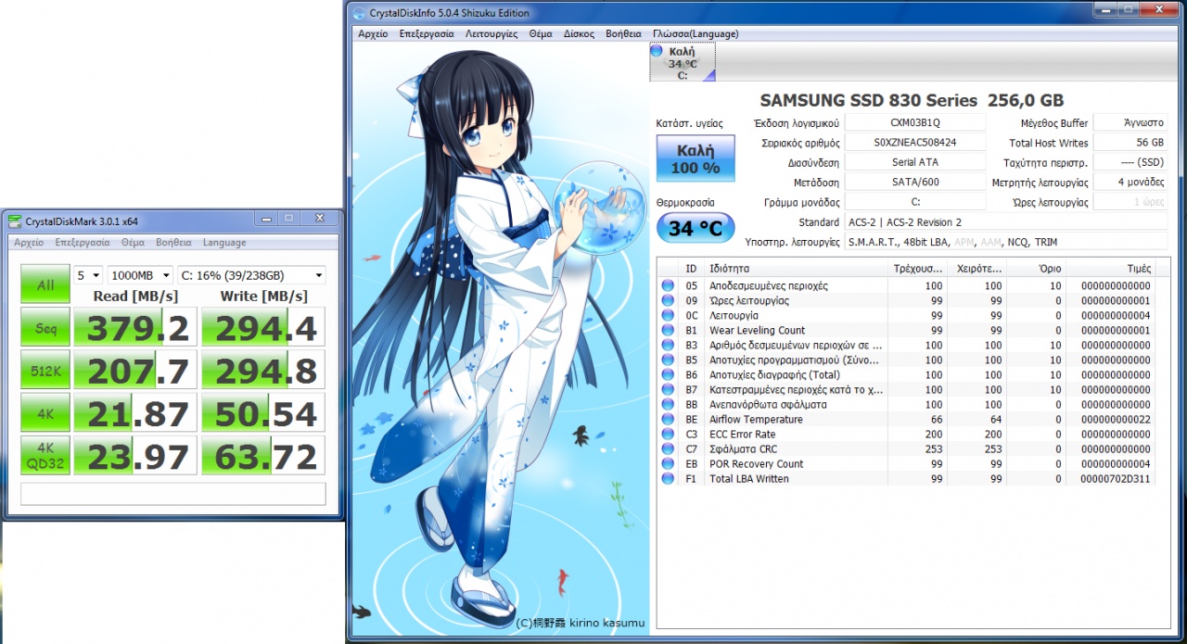Click the 4K write result 50.54
The image size is (1187, 644).
(264, 412)
